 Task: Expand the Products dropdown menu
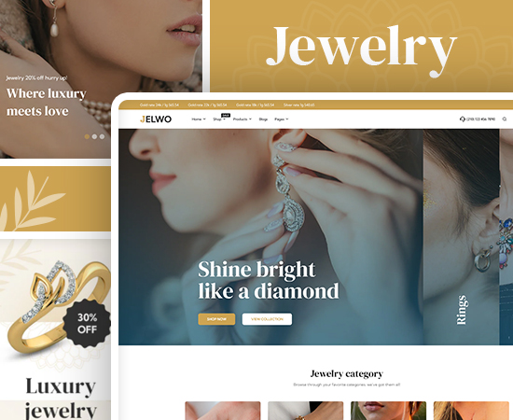pos(243,119)
